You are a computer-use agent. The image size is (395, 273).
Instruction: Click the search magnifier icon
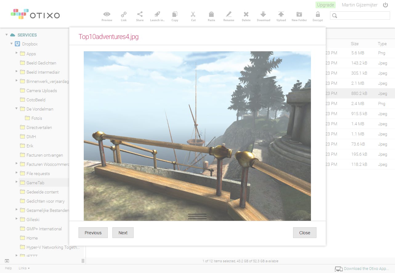[x=335, y=16]
